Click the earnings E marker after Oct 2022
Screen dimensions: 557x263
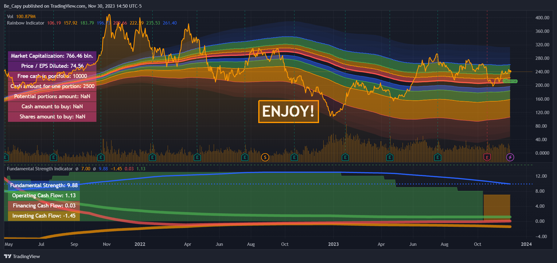pos(294,157)
